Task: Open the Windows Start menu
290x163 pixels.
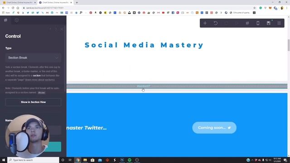Action: pyautogui.click(x=4, y=160)
